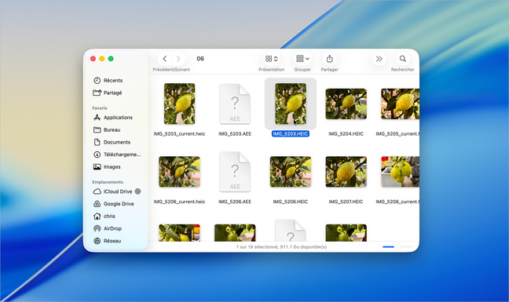Viewport: 509px width, 302px height.
Task: Click the IMG_5207.HEIC filename label
Action: point(346,202)
